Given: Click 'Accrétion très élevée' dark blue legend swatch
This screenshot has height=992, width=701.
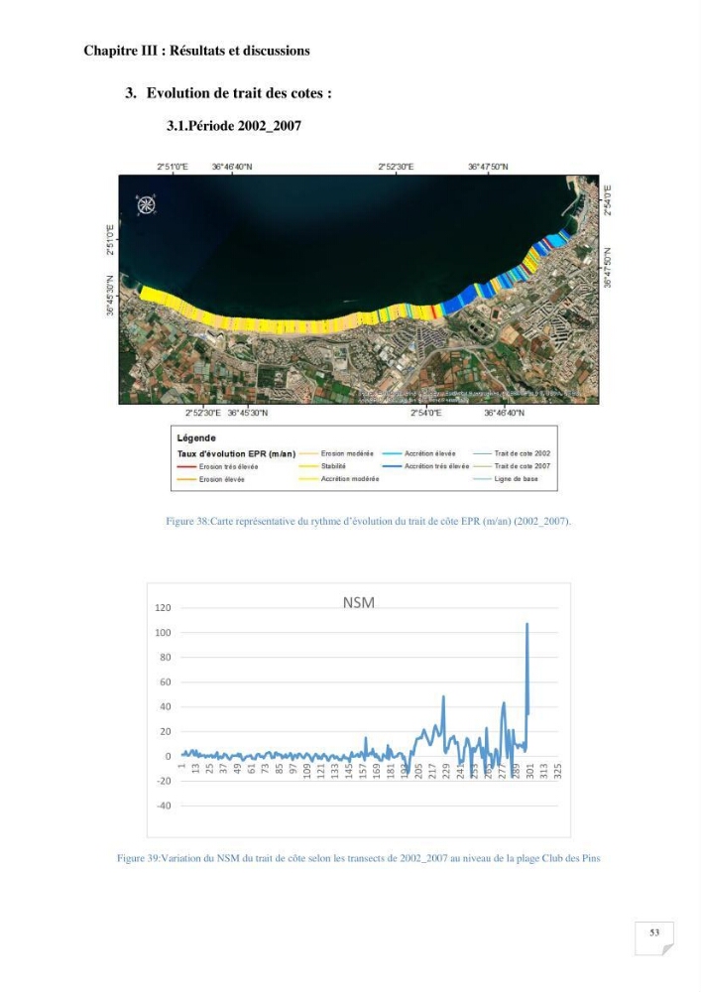Looking at the screenshot, I should (x=393, y=466).
